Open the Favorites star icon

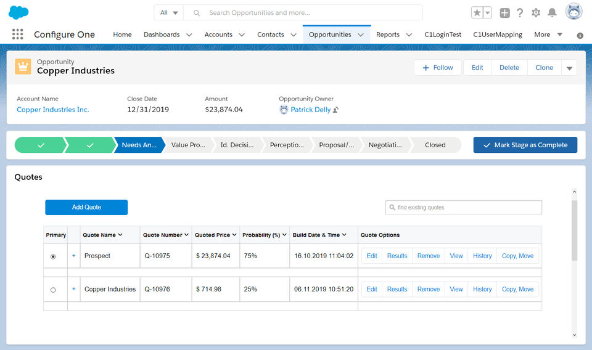coord(477,13)
